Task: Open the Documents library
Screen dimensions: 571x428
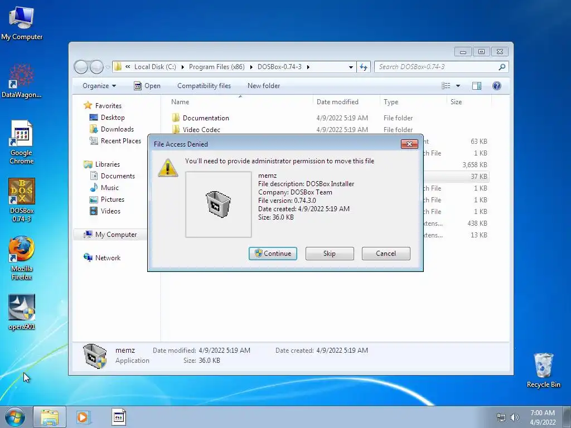Action: 112,176
